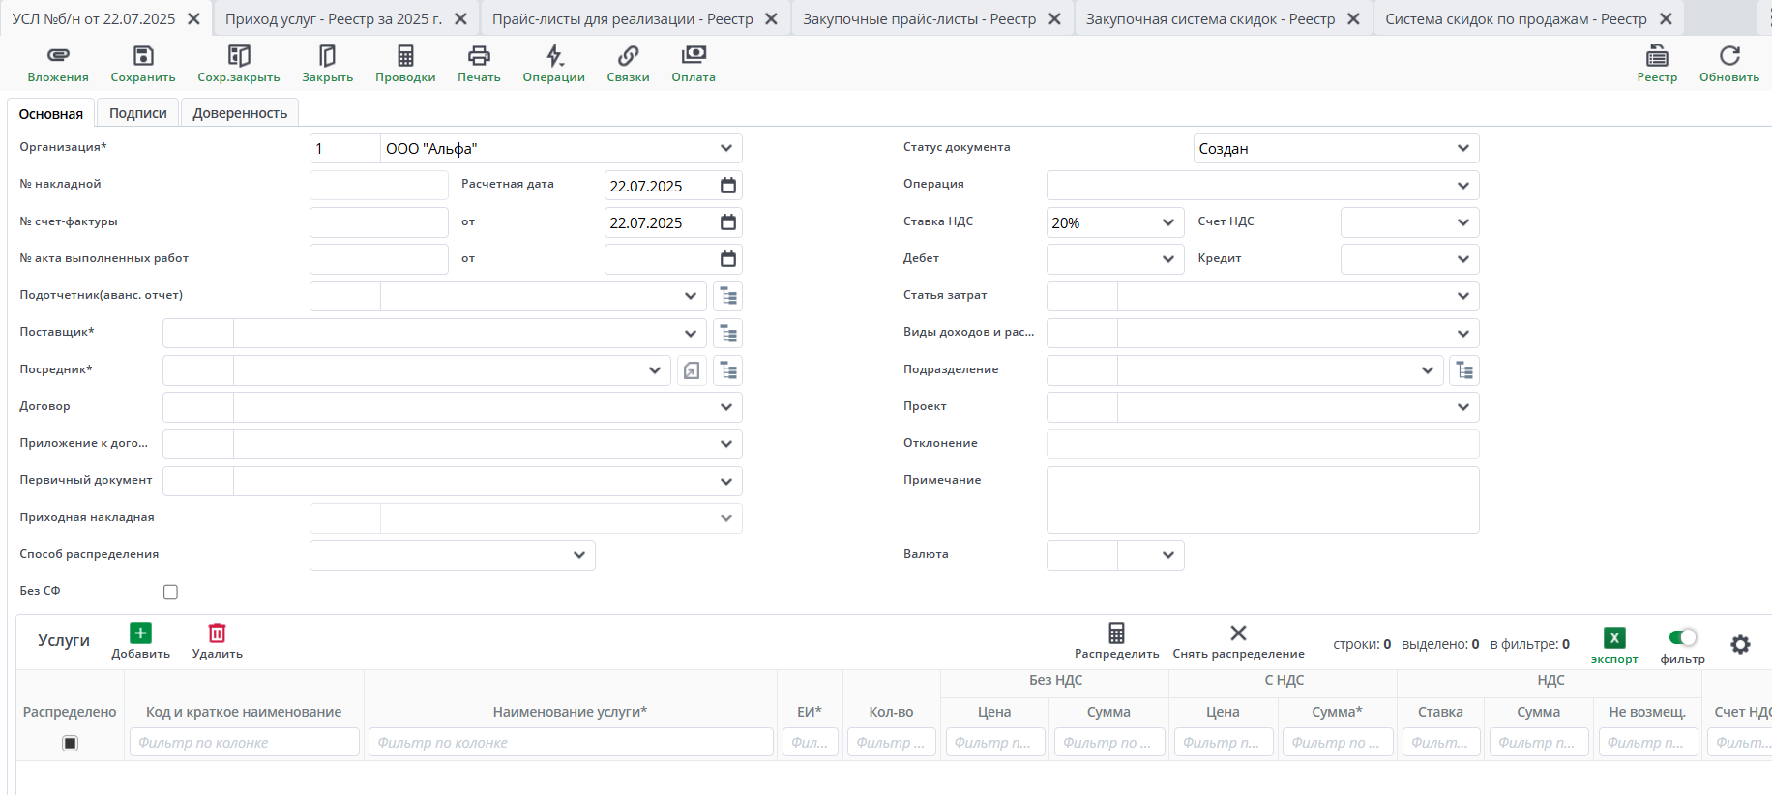This screenshot has width=1772, height=795.
Task: Click the Сохранить save icon
Action: pyautogui.click(x=143, y=56)
